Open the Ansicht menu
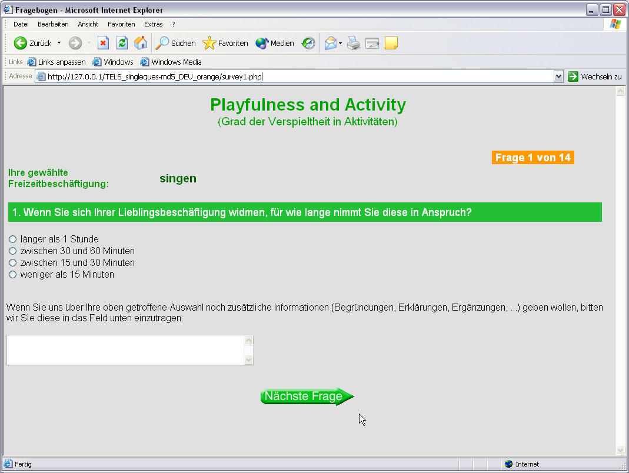Image resolution: width=629 pixels, height=473 pixels. pyautogui.click(x=88, y=24)
